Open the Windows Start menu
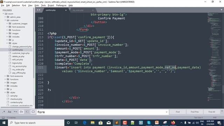This screenshot has width=224, height=126. (4, 123)
